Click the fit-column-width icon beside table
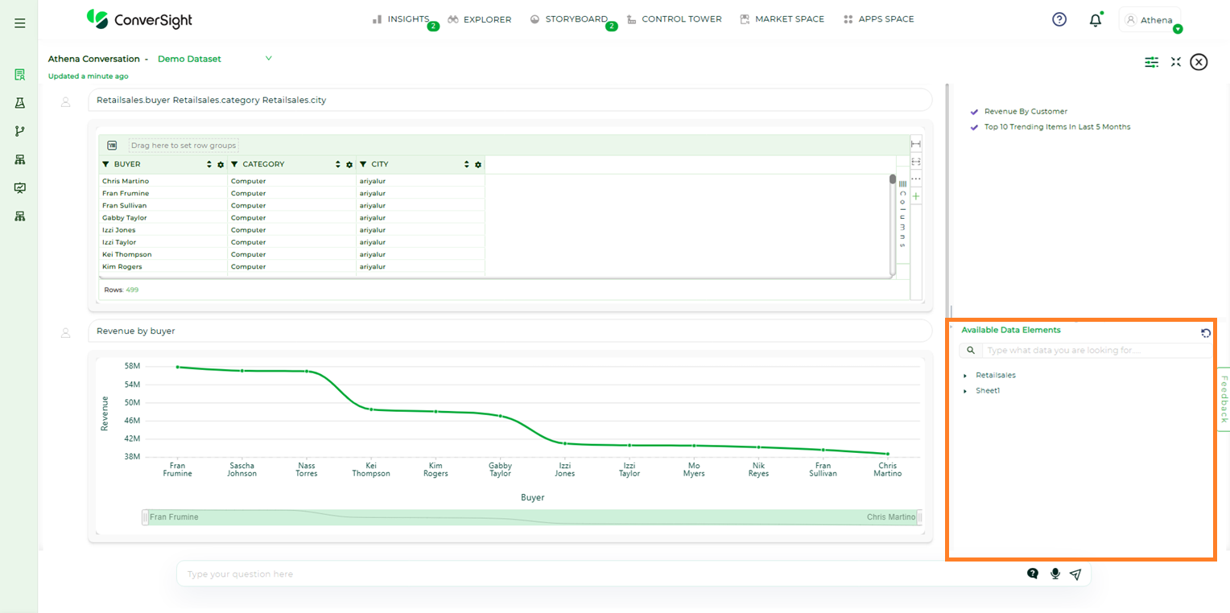Screen dimensions: 1230x613 pyautogui.click(x=916, y=143)
